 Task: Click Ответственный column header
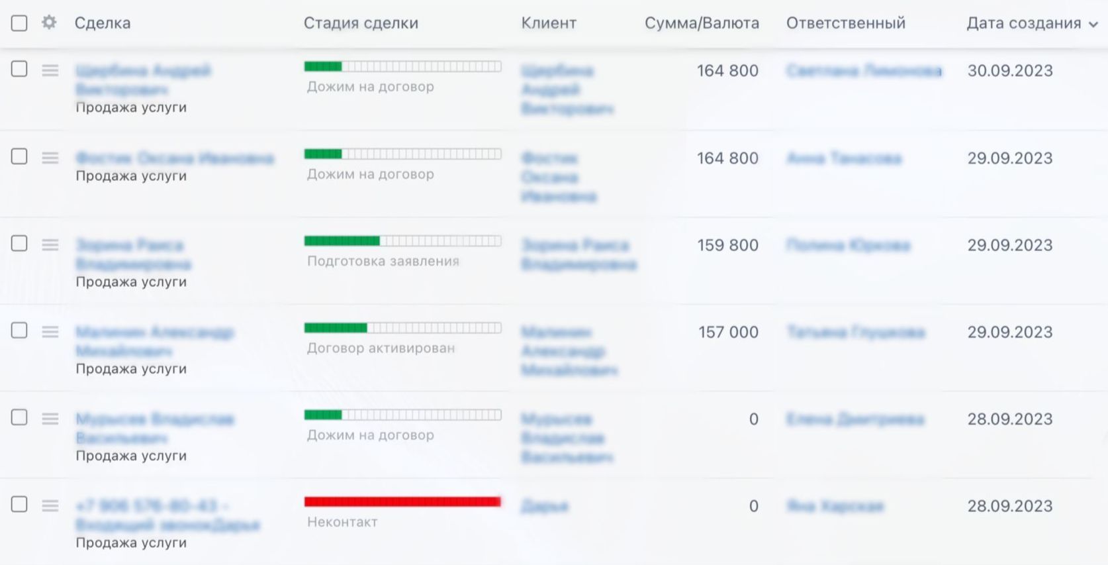[x=845, y=23]
